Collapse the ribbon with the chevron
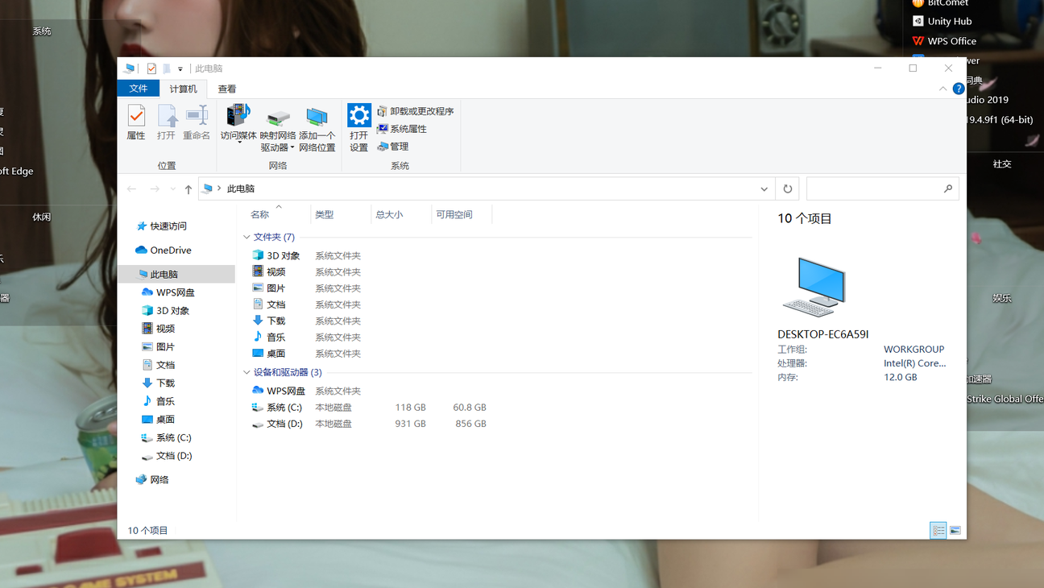Viewport: 1044px width, 588px height. point(942,89)
